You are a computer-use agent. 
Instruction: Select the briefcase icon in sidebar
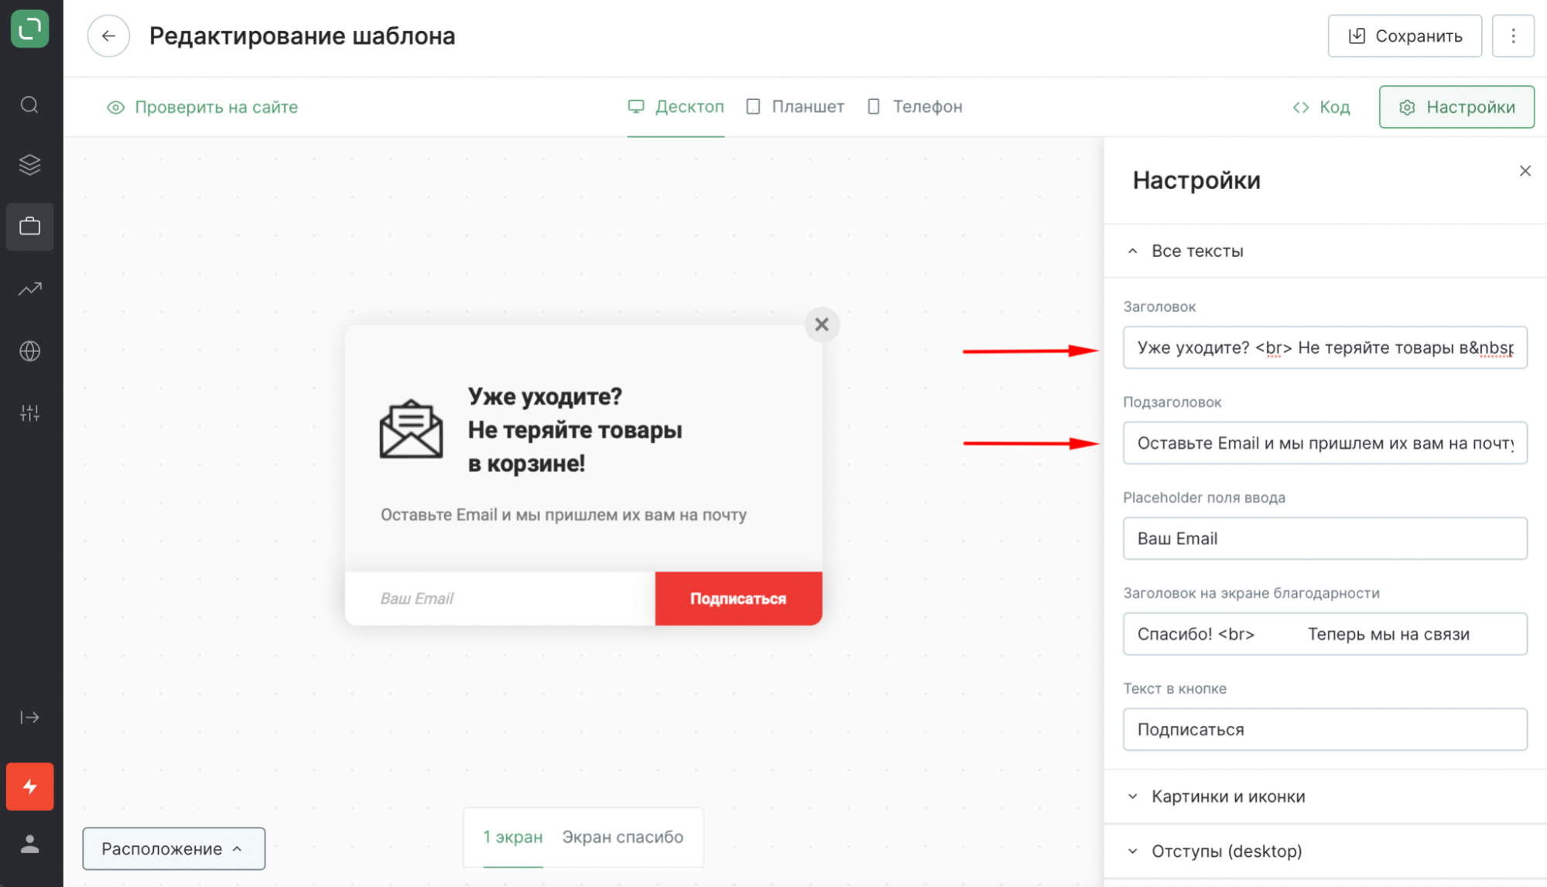(30, 226)
